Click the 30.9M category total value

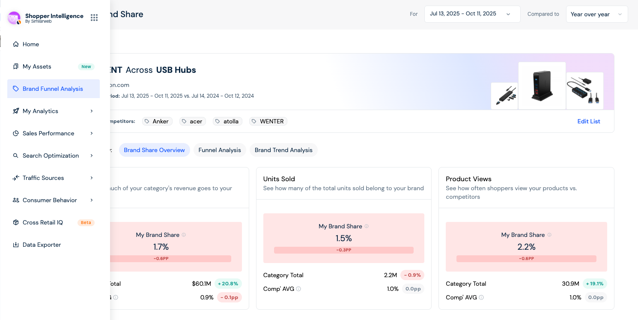(570, 284)
